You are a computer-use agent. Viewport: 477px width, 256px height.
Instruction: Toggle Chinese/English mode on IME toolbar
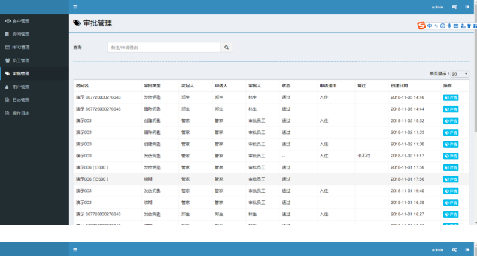(x=430, y=26)
